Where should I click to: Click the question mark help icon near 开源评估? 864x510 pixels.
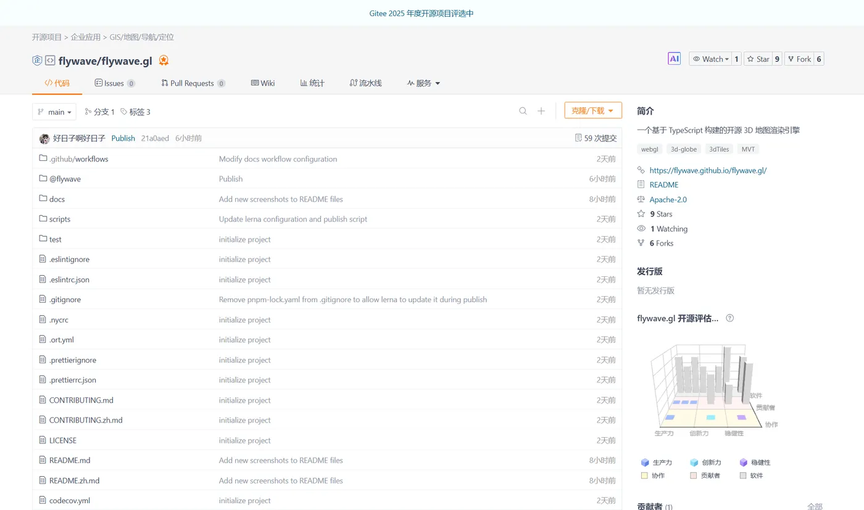click(x=730, y=318)
